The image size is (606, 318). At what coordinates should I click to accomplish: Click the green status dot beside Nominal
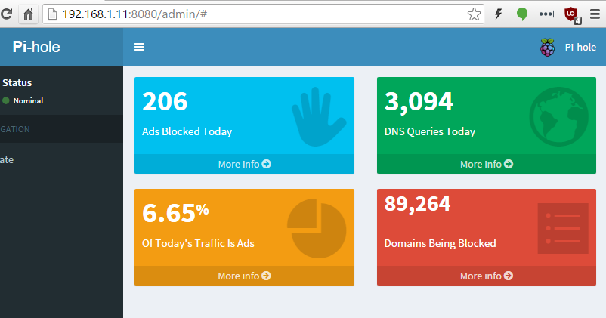tap(6, 101)
